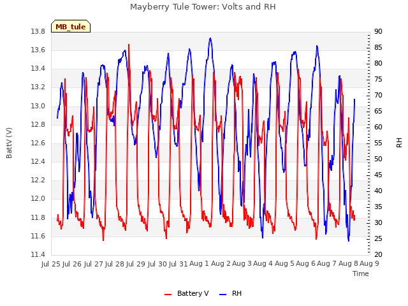The width and height of the screenshot is (408, 306).
Task: Click the right RH axis title
Action: (x=399, y=143)
